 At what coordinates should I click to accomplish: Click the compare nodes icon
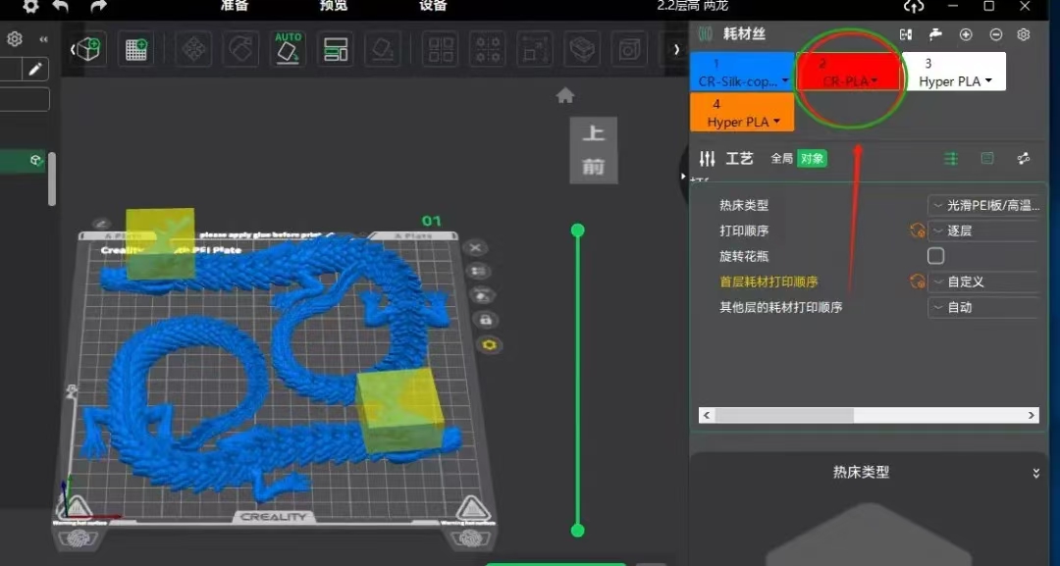[1024, 158]
